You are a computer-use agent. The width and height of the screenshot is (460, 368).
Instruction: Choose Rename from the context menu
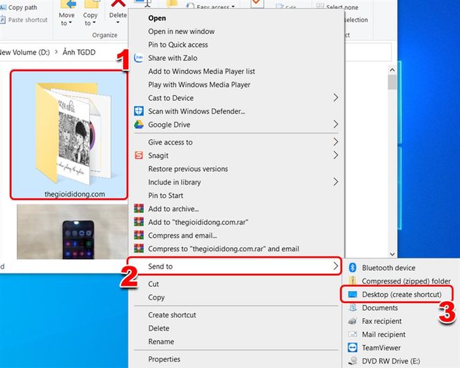[237, 342]
